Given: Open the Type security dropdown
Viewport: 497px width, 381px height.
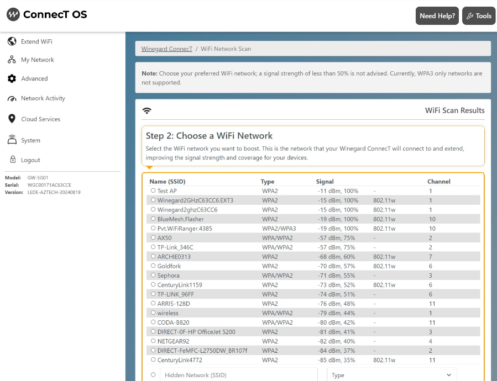Looking at the screenshot, I should point(391,374).
